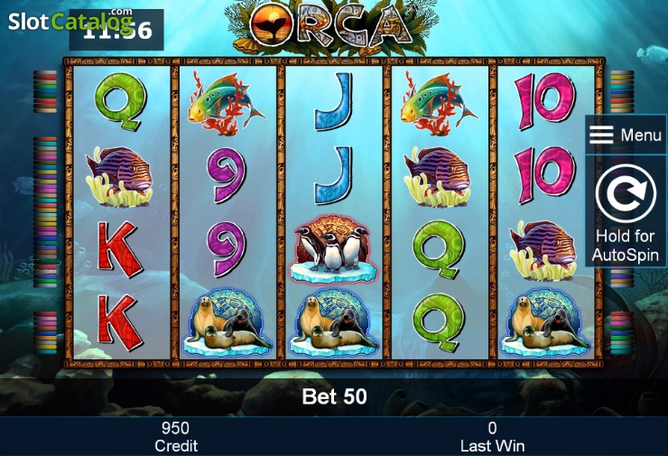Click the top blue J on reel three
668x456 pixels.
tap(333, 101)
